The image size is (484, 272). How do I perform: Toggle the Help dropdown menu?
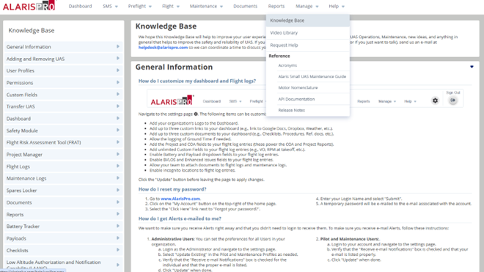click(337, 6)
